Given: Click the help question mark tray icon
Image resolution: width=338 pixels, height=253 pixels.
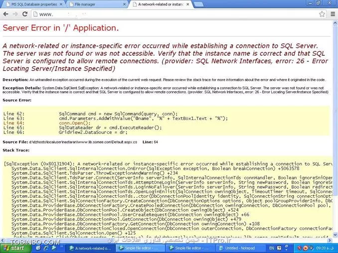Looking at the screenshot, I should coord(279,248).
